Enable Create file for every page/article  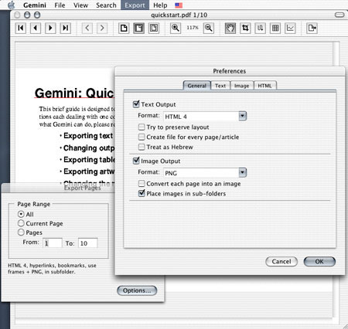point(142,137)
